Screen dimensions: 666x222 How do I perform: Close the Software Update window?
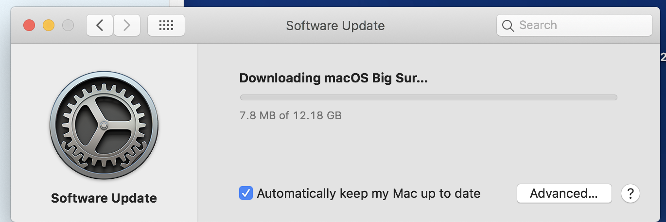29,25
